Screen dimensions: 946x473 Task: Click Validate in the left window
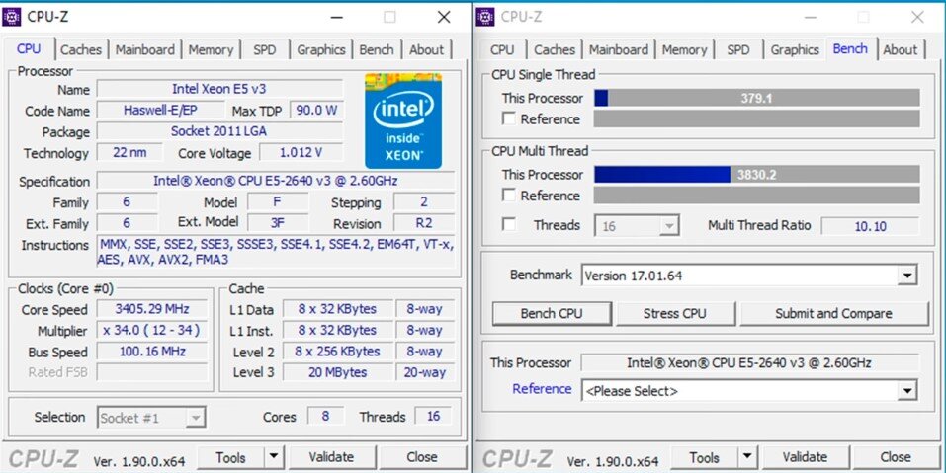point(331,457)
